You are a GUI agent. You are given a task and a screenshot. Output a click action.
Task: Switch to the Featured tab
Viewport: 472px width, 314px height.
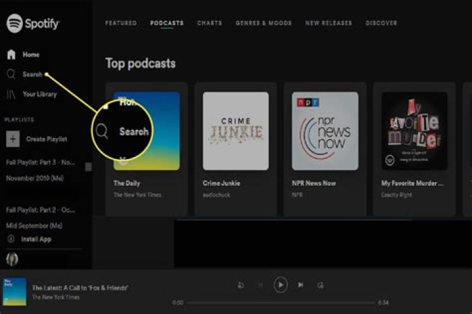tap(121, 24)
